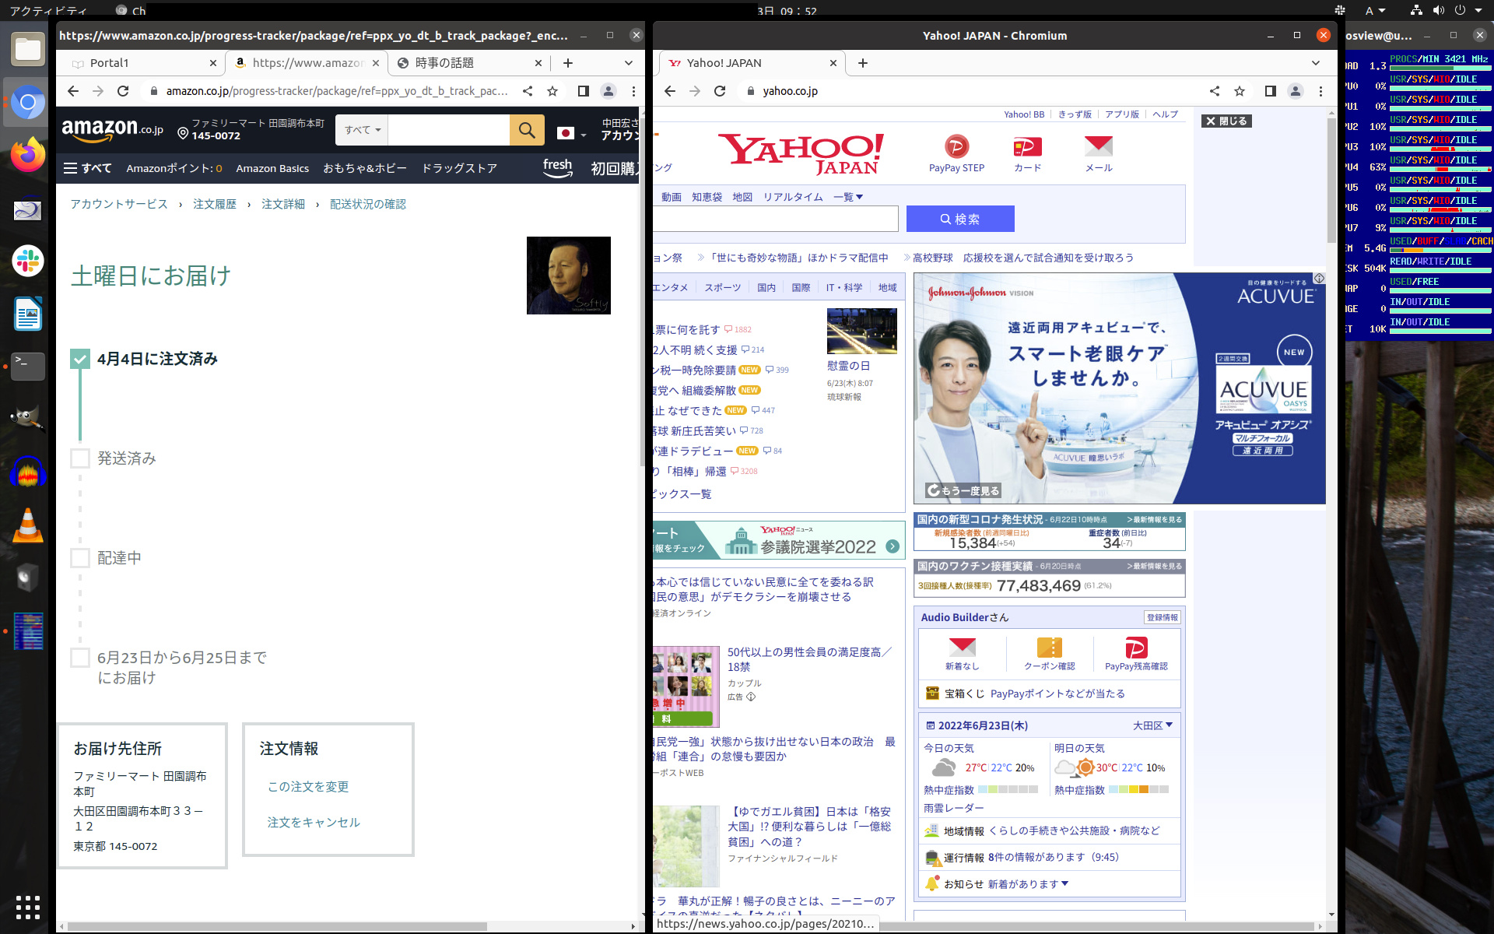The image size is (1494, 934).
Task: Click この注文を変更 link
Action: [x=308, y=786]
